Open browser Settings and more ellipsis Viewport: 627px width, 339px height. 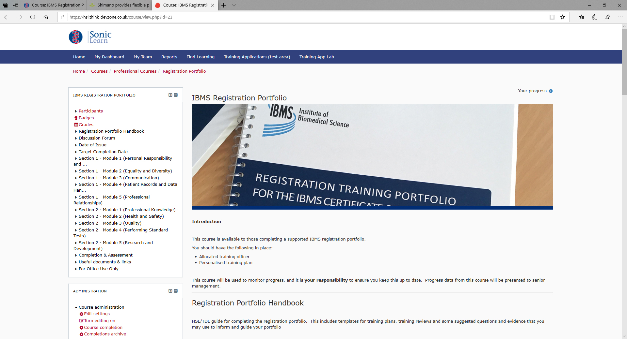click(620, 17)
